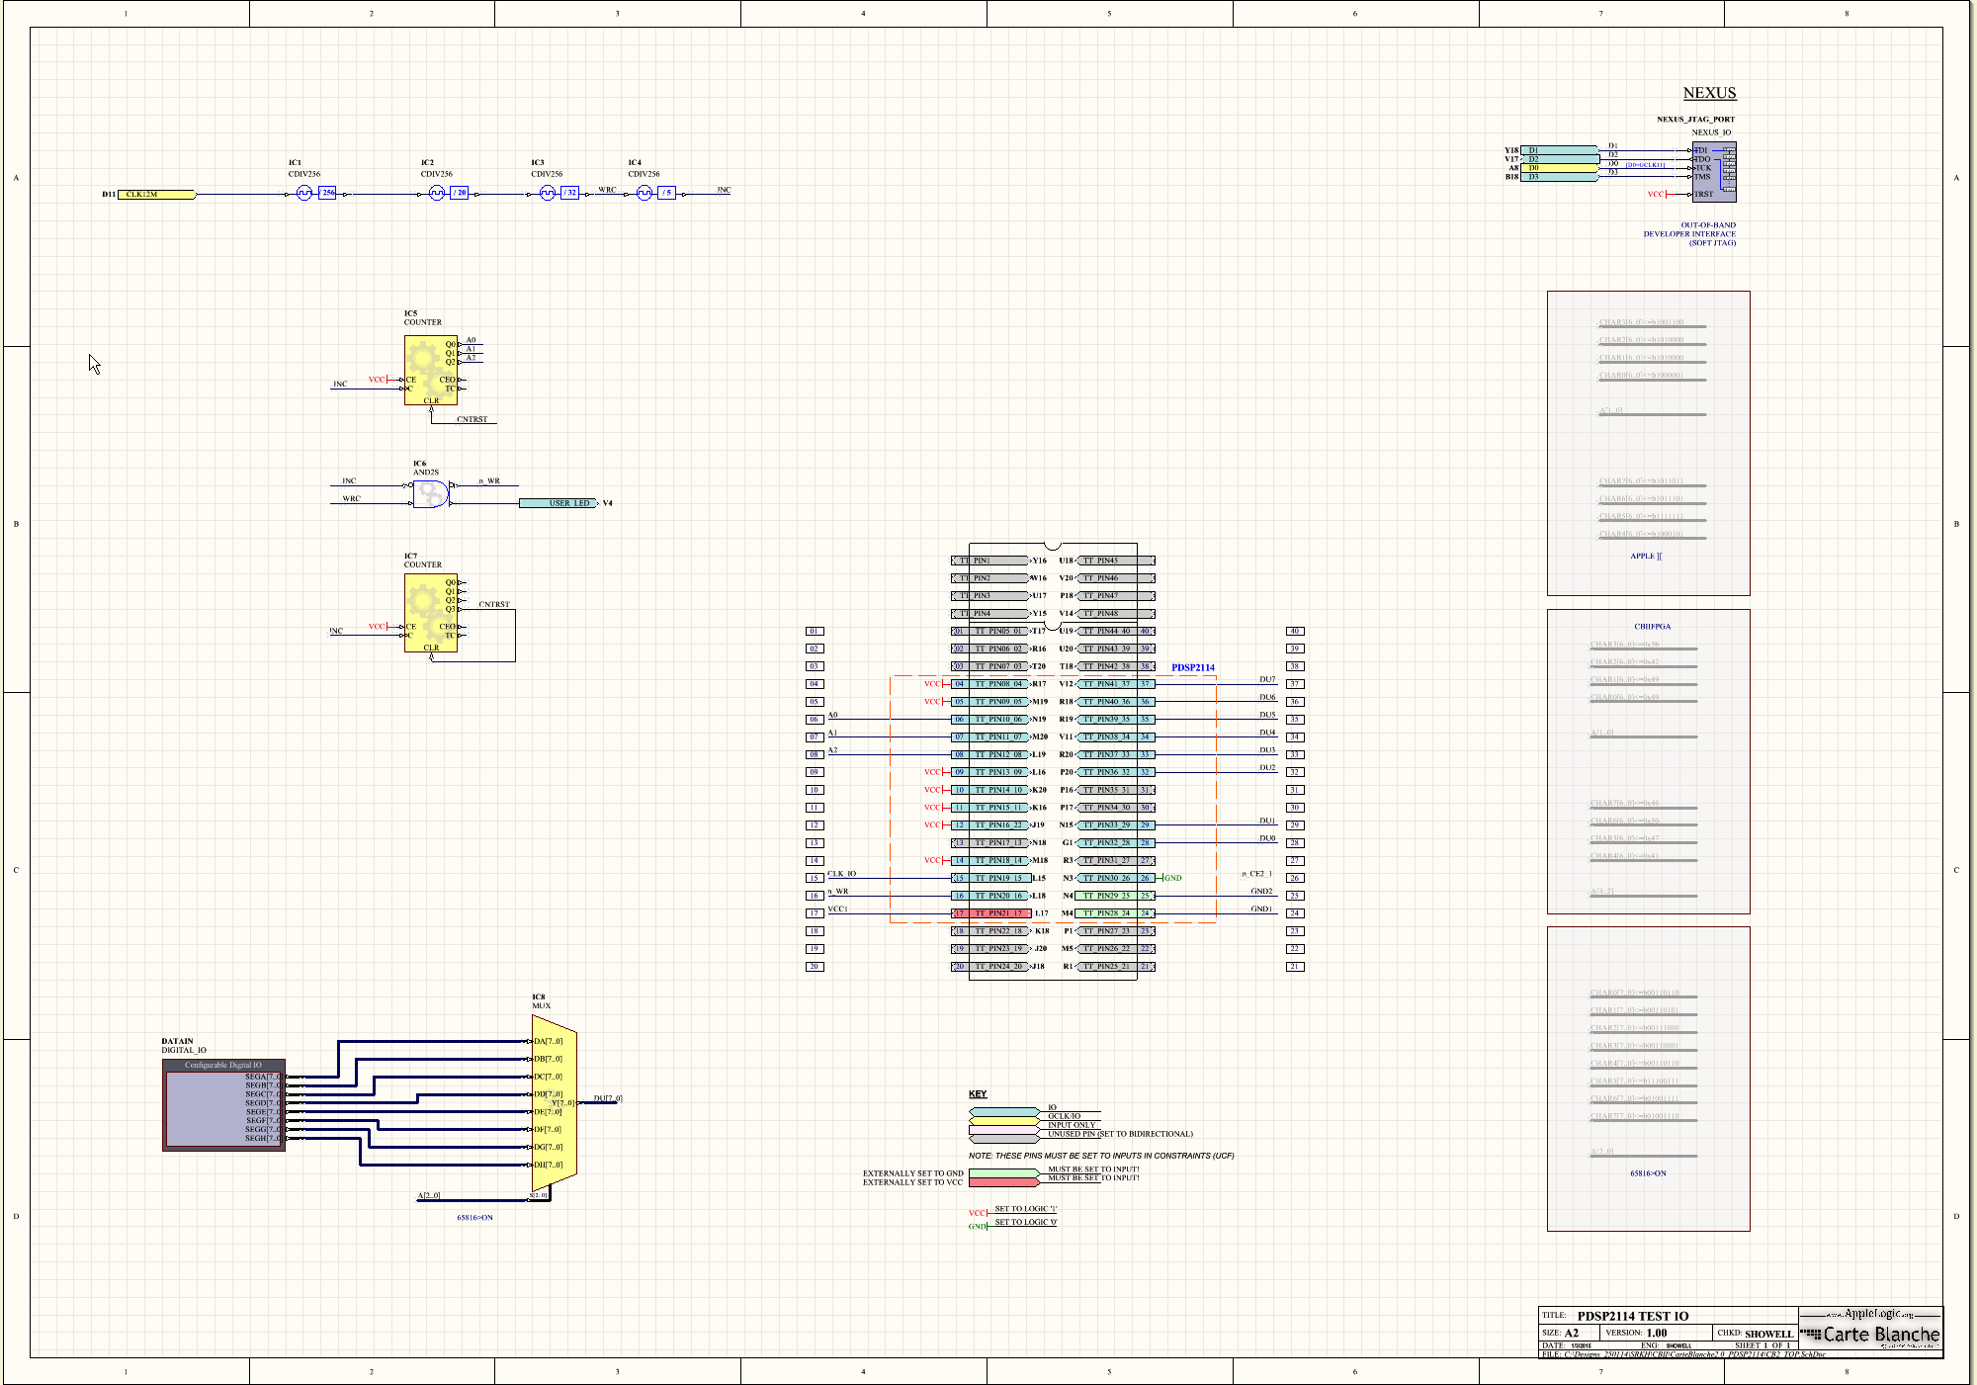Screen dimensions: 1977x1385
Task: Click the APPLE ][ compile mask label
Action: pos(1646,556)
